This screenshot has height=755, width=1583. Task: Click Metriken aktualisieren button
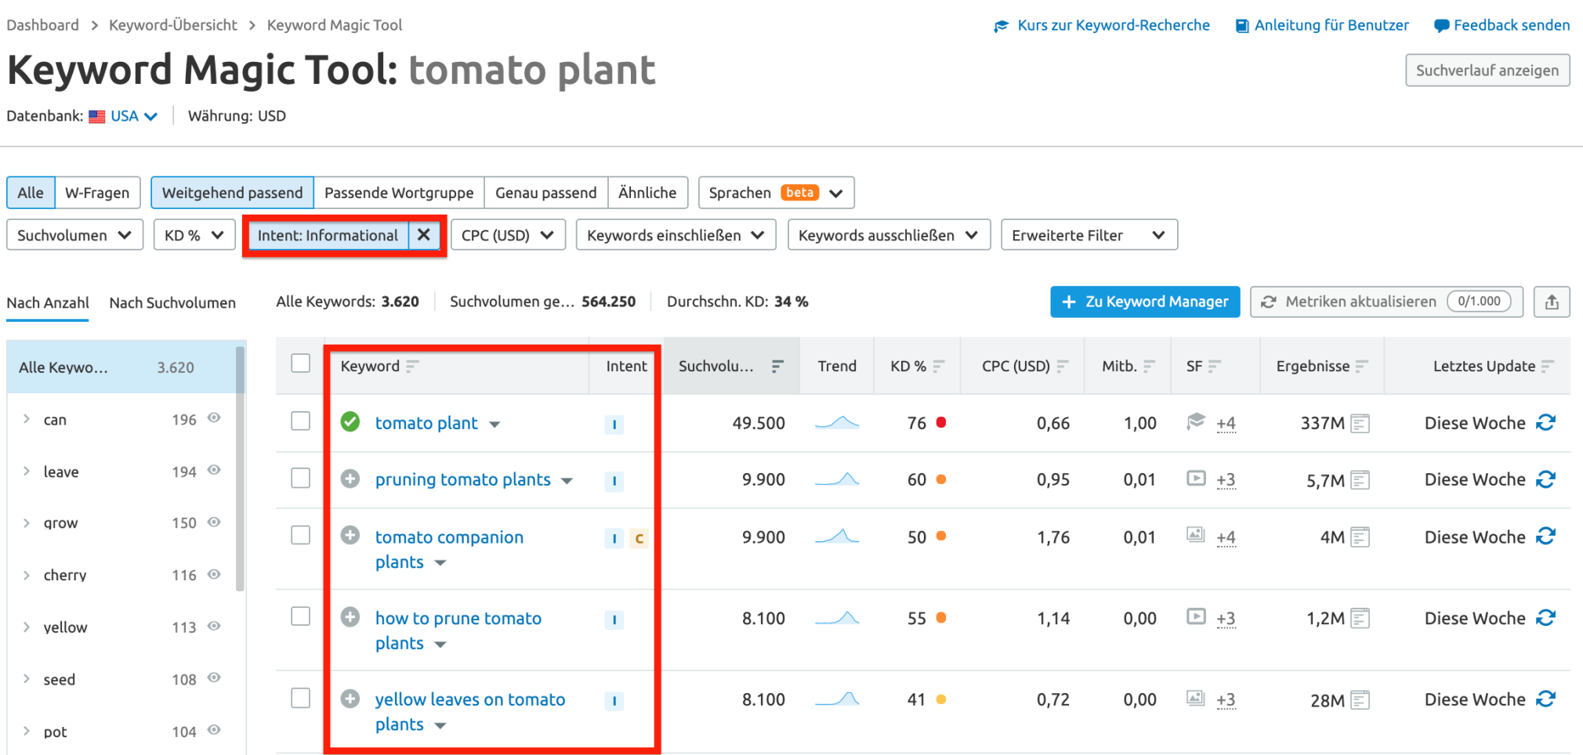tap(1386, 302)
